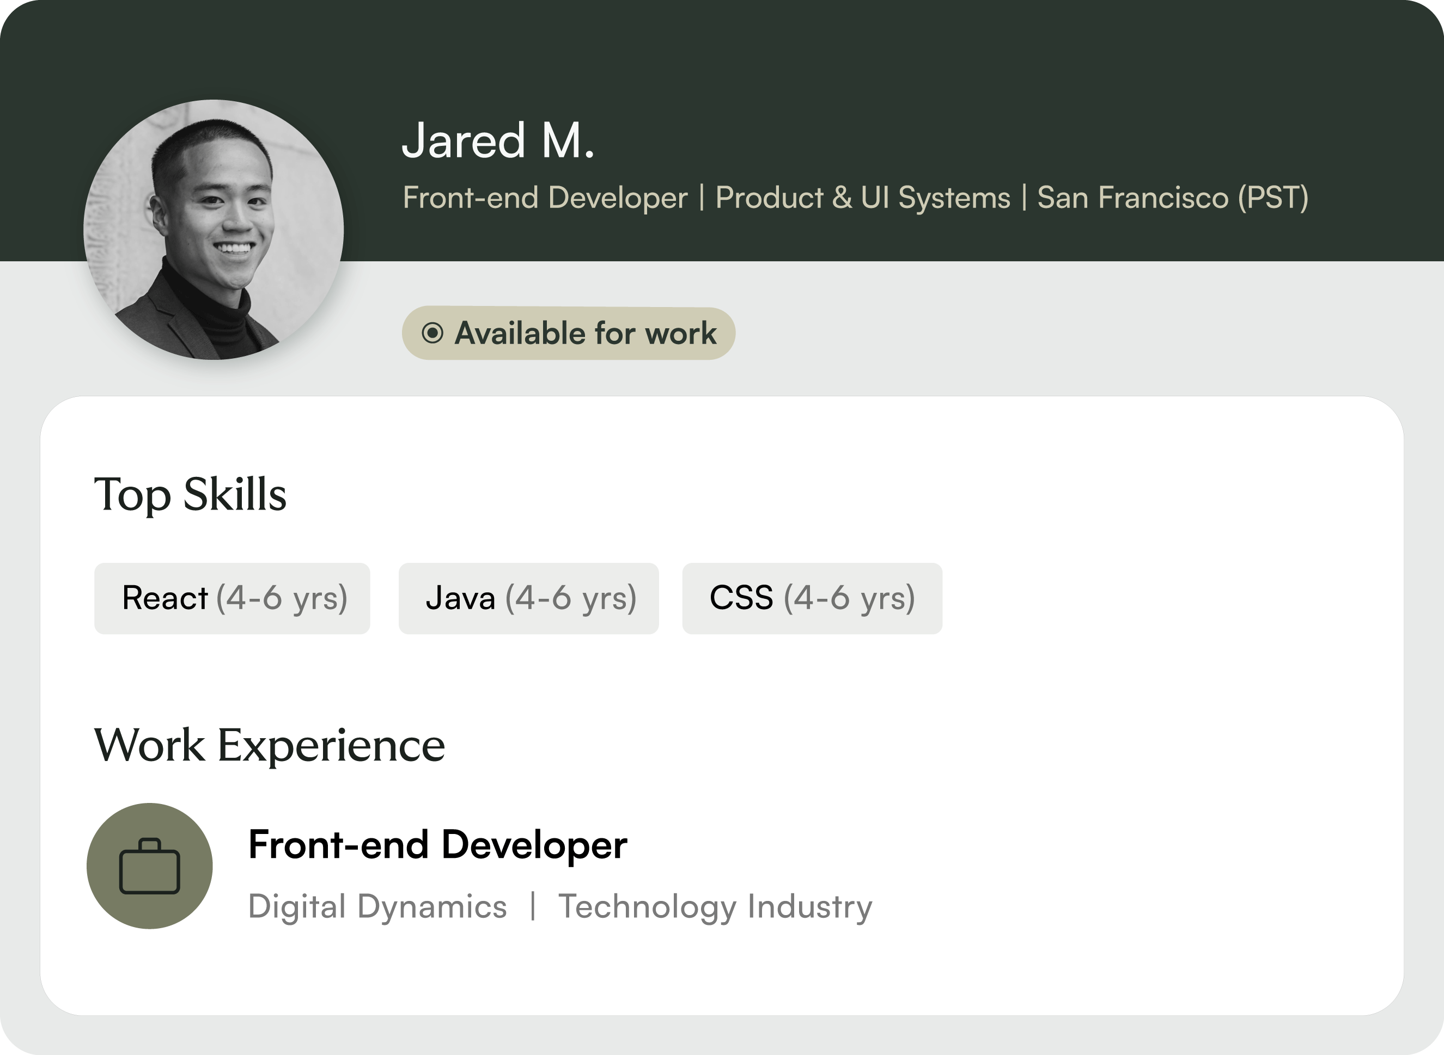Click the Top Skills section heading
1444x1055 pixels.
191,494
